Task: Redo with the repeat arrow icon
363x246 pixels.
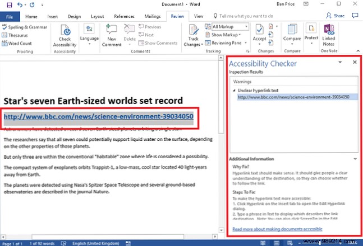Action: point(32,4)
